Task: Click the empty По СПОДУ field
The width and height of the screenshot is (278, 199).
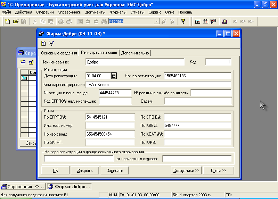Action: (x=197, y=117)
